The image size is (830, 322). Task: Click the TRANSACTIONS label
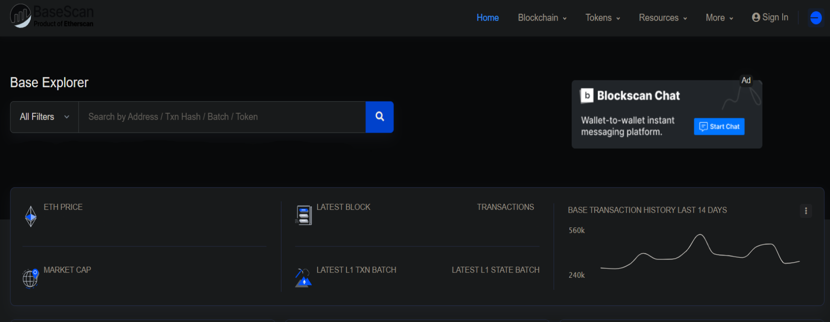pyautogui.click(x=505, y=207)
